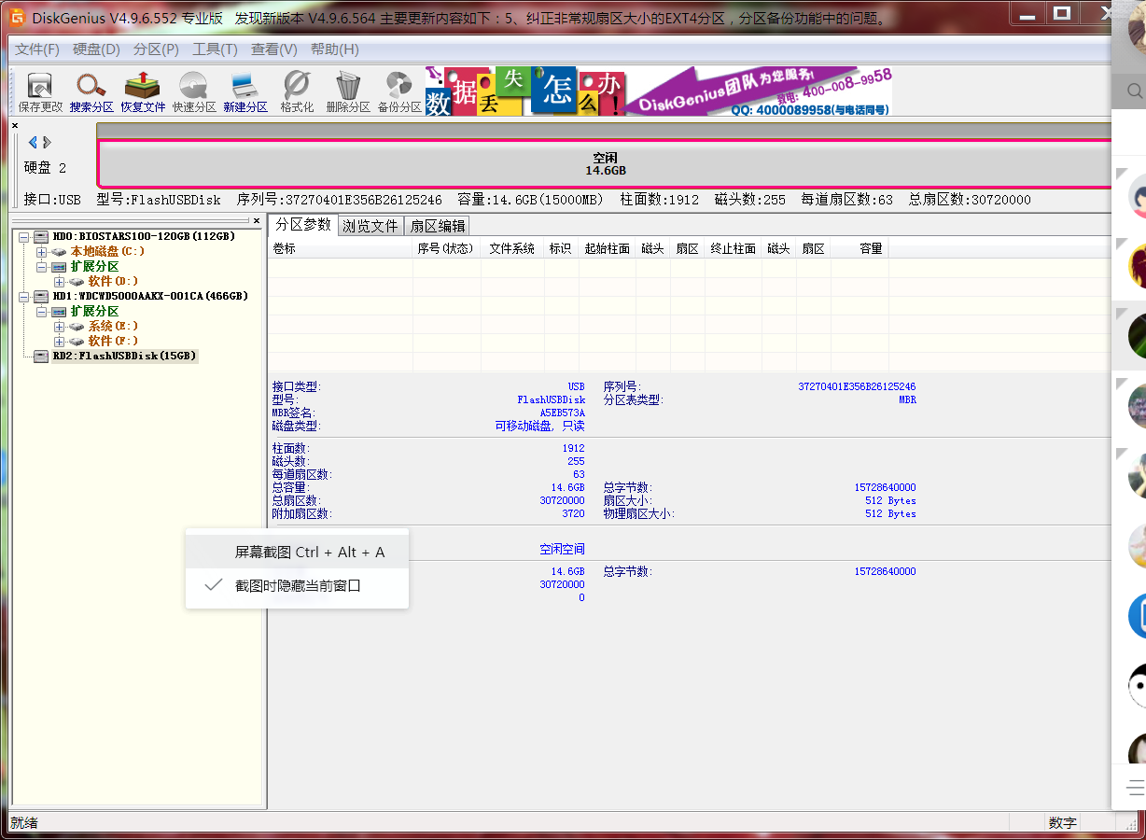Click 总扇区数:30720000 in the disk info line
Image resolution: width=1146 pixels, height=840 pixels.
(x=970, y=200)
